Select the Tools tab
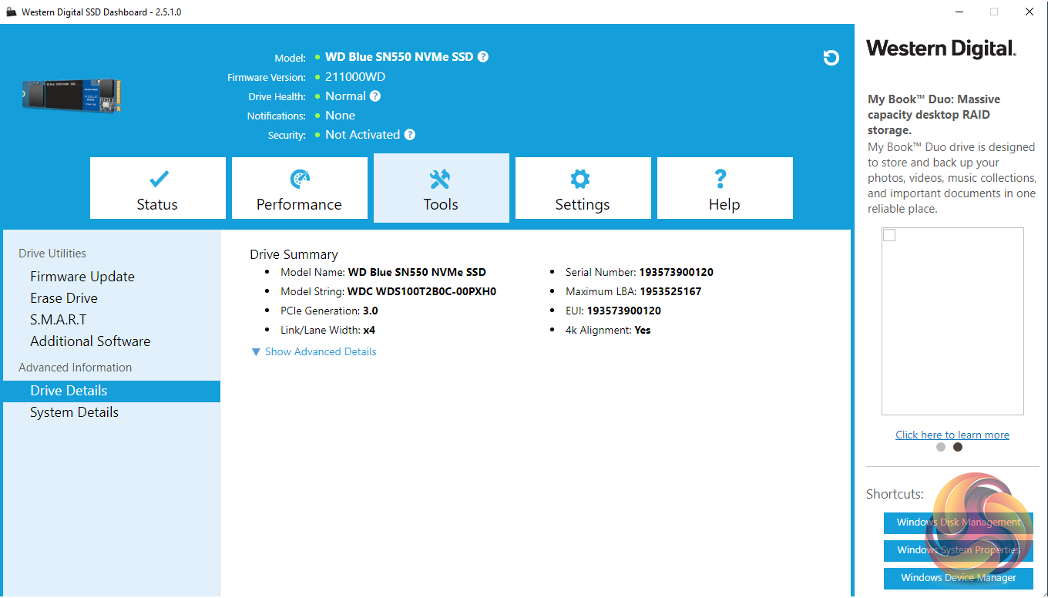Screen dimensions: 1048x598 442,188
